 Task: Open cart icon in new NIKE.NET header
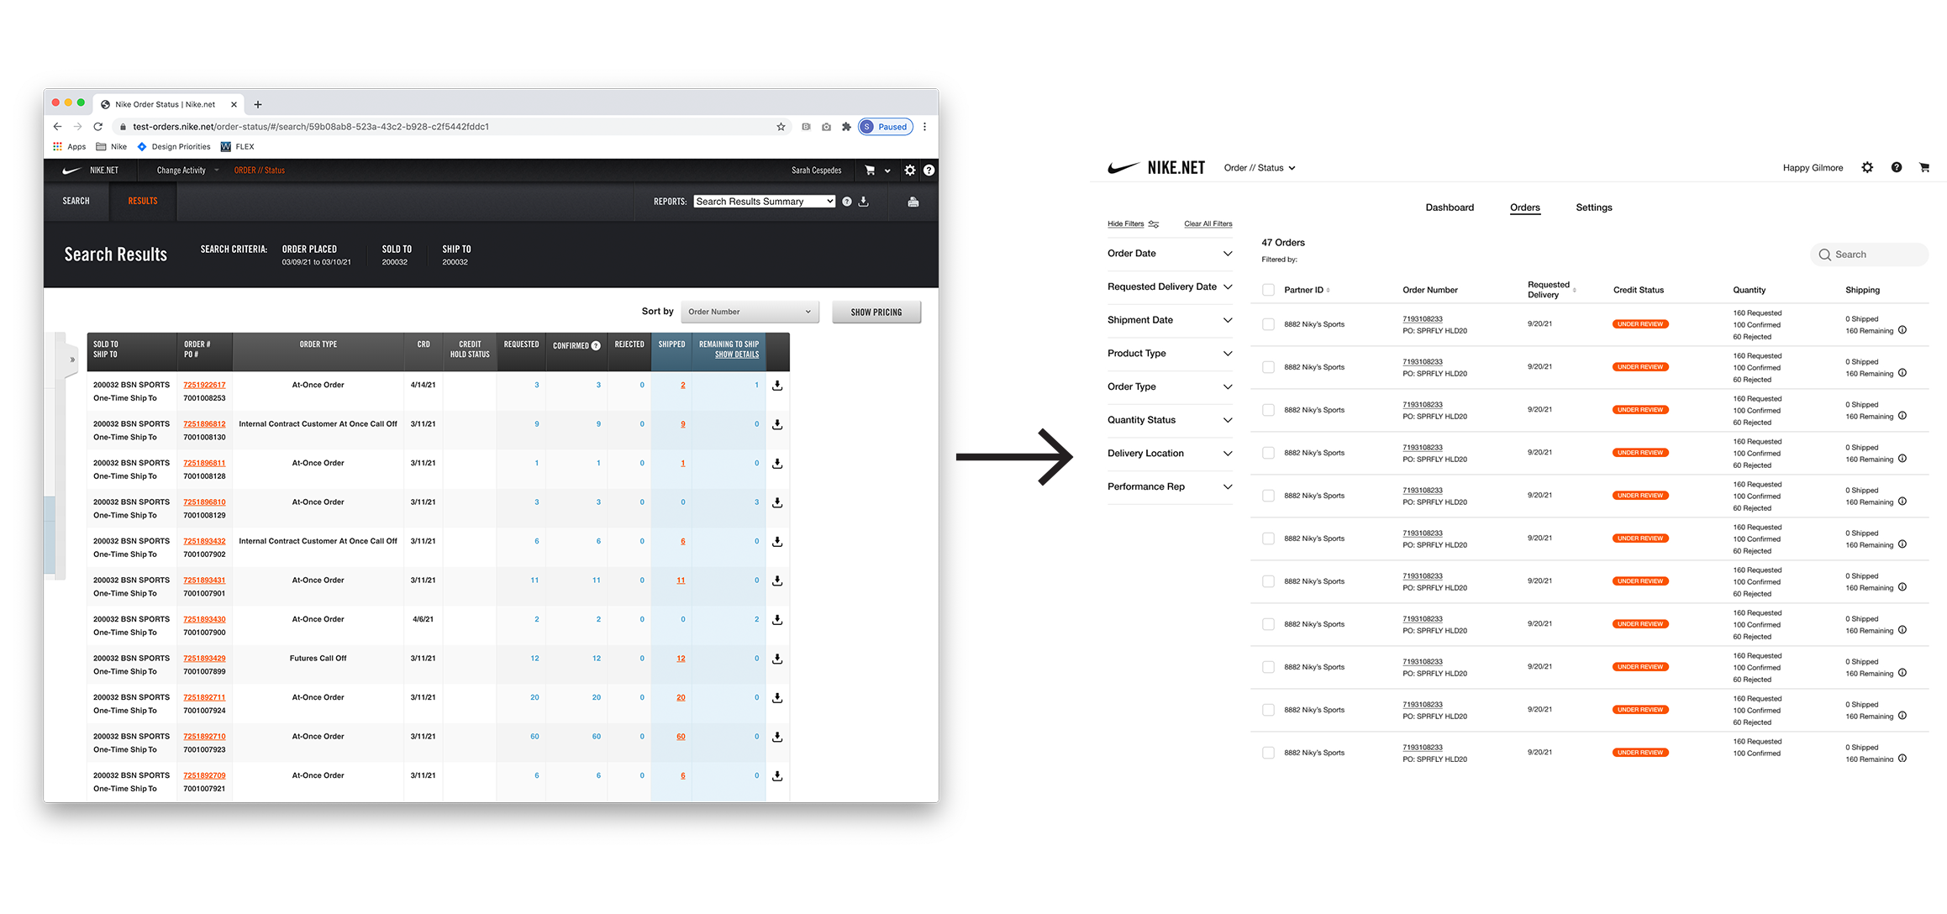point(1924,168)
